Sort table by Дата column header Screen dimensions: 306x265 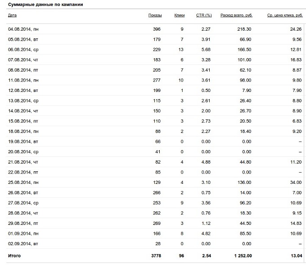pyautogui.click(x=12, y=15)
